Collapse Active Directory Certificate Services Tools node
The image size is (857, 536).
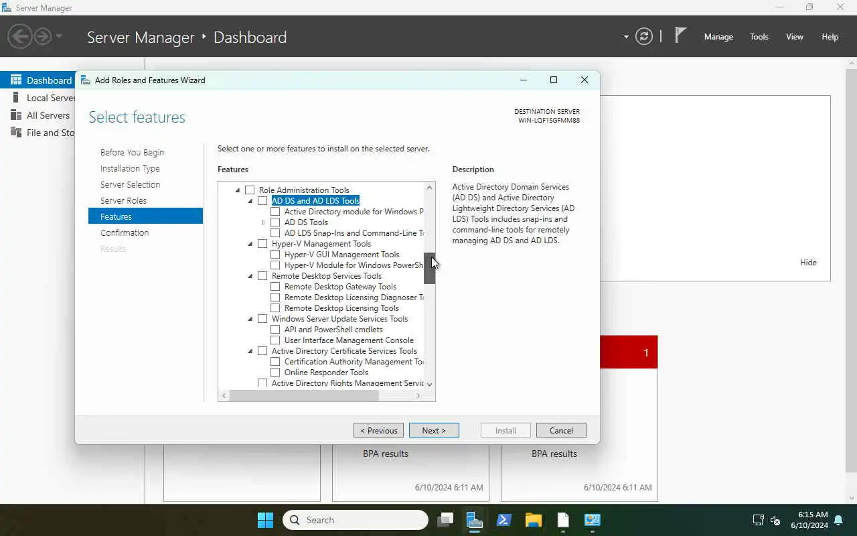pyautogui.click(x=250, y=351)
